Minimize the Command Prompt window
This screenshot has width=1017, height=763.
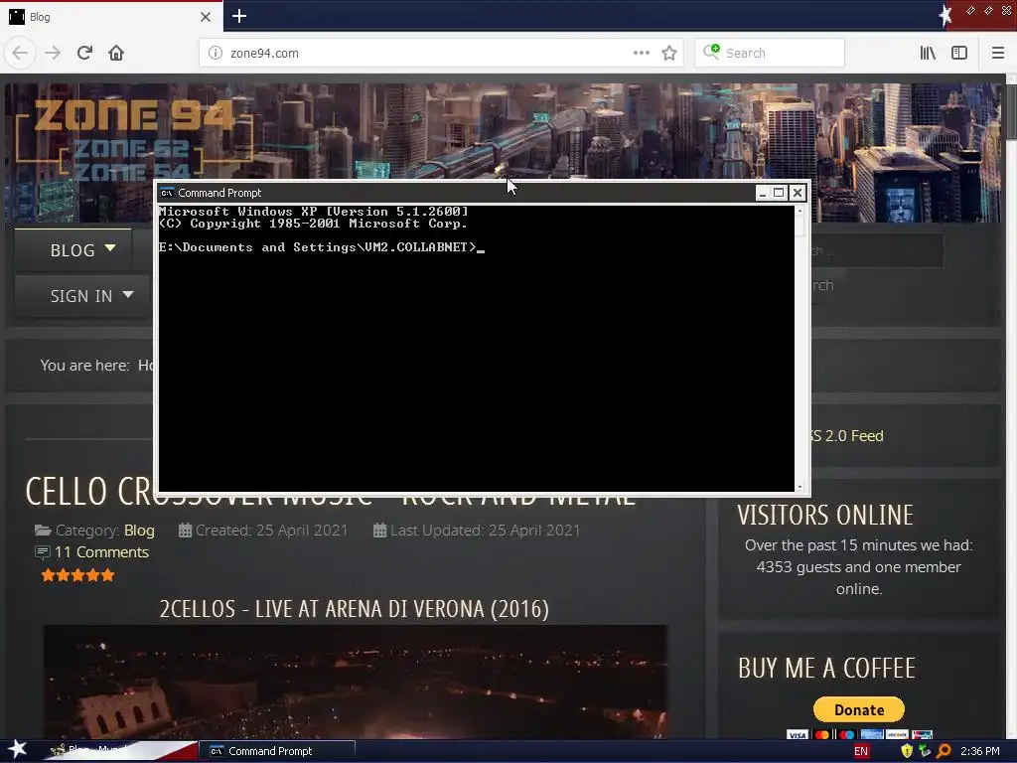763,193
